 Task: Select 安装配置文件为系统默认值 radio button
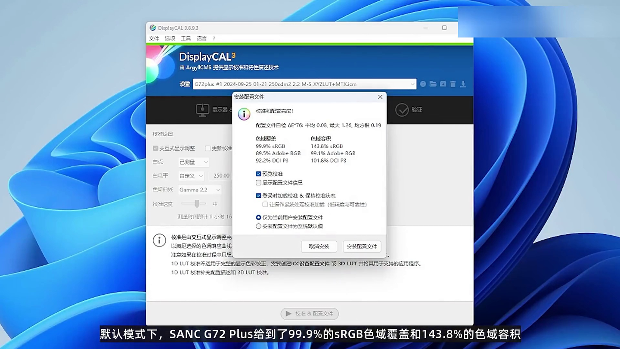[258, 226]
